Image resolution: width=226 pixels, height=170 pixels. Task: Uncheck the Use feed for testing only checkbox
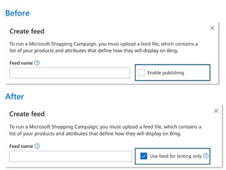coord(144,156)
